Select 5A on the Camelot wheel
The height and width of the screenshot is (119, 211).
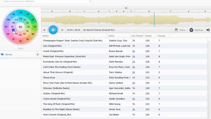click(x=24, y=34)
